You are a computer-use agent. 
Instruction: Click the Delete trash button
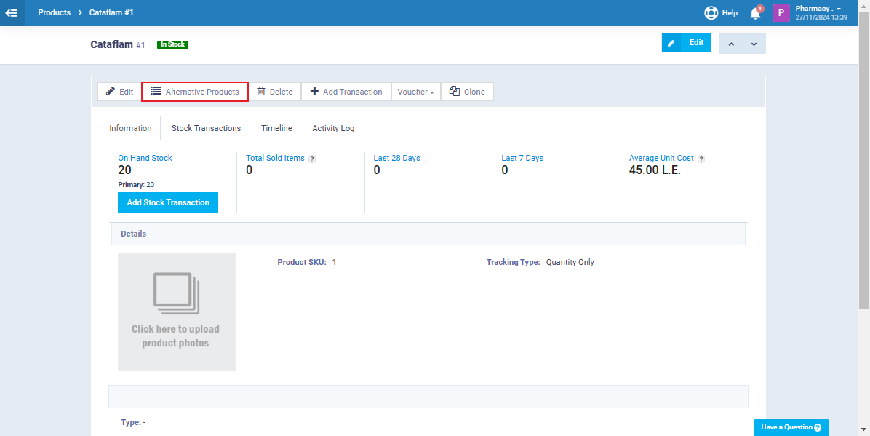pyautogui.click(x=275, y=92)
